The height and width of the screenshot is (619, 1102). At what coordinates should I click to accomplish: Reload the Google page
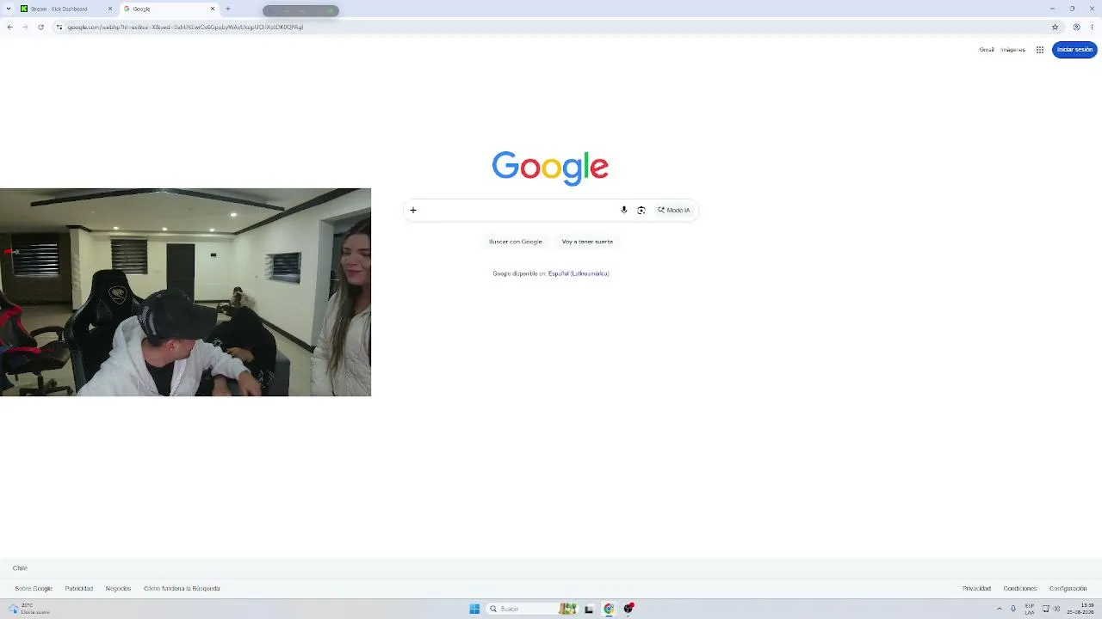tap(40, 27)
